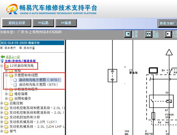Expand the 维修指南 node
Viewport: 177px width, 135px height.
pyautogui.click(x=6, y=94)
